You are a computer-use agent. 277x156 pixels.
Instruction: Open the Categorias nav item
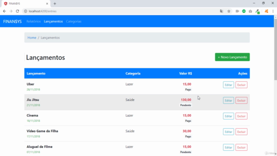tap(74, 21)
